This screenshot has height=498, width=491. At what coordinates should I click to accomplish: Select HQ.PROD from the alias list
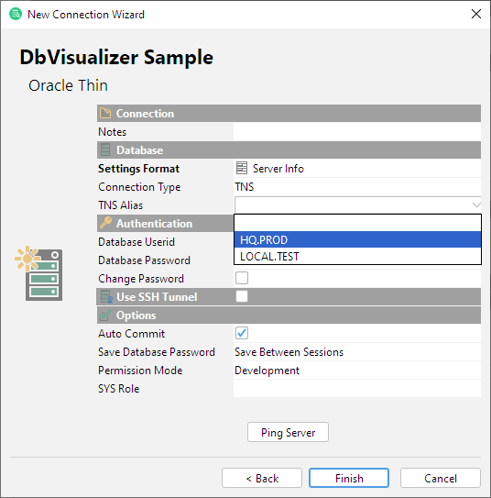click(x=357, y=239)
